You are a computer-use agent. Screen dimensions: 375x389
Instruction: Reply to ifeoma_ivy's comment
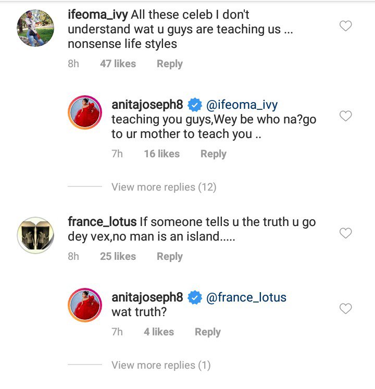(170, 64)
